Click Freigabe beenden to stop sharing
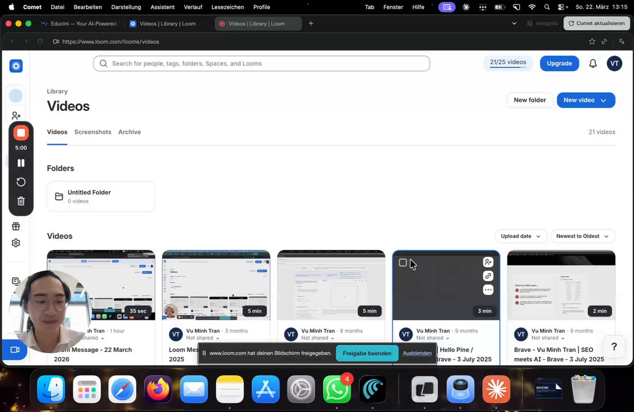Viewport: 634px width, 412px height. tap(367, 353)
